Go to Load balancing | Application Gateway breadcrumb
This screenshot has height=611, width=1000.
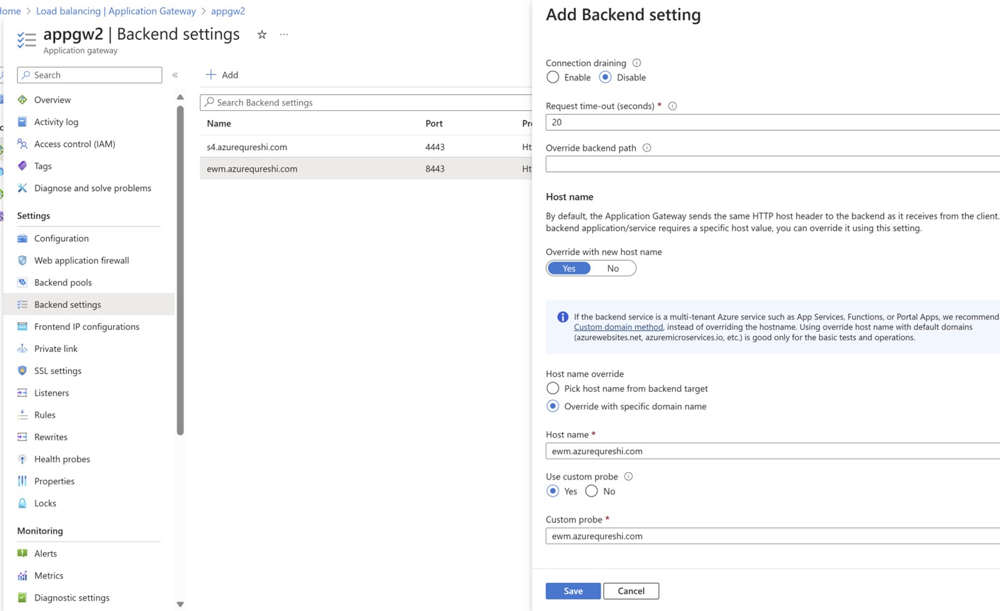pyautogui.click(x=116, y=11)
